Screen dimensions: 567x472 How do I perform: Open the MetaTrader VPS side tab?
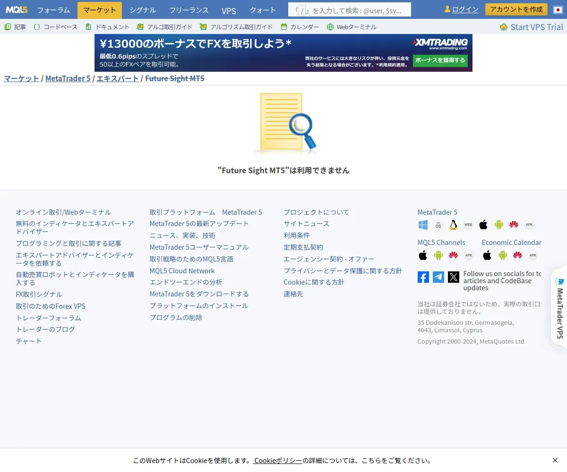pyautogui.click(x=559, y=308)
